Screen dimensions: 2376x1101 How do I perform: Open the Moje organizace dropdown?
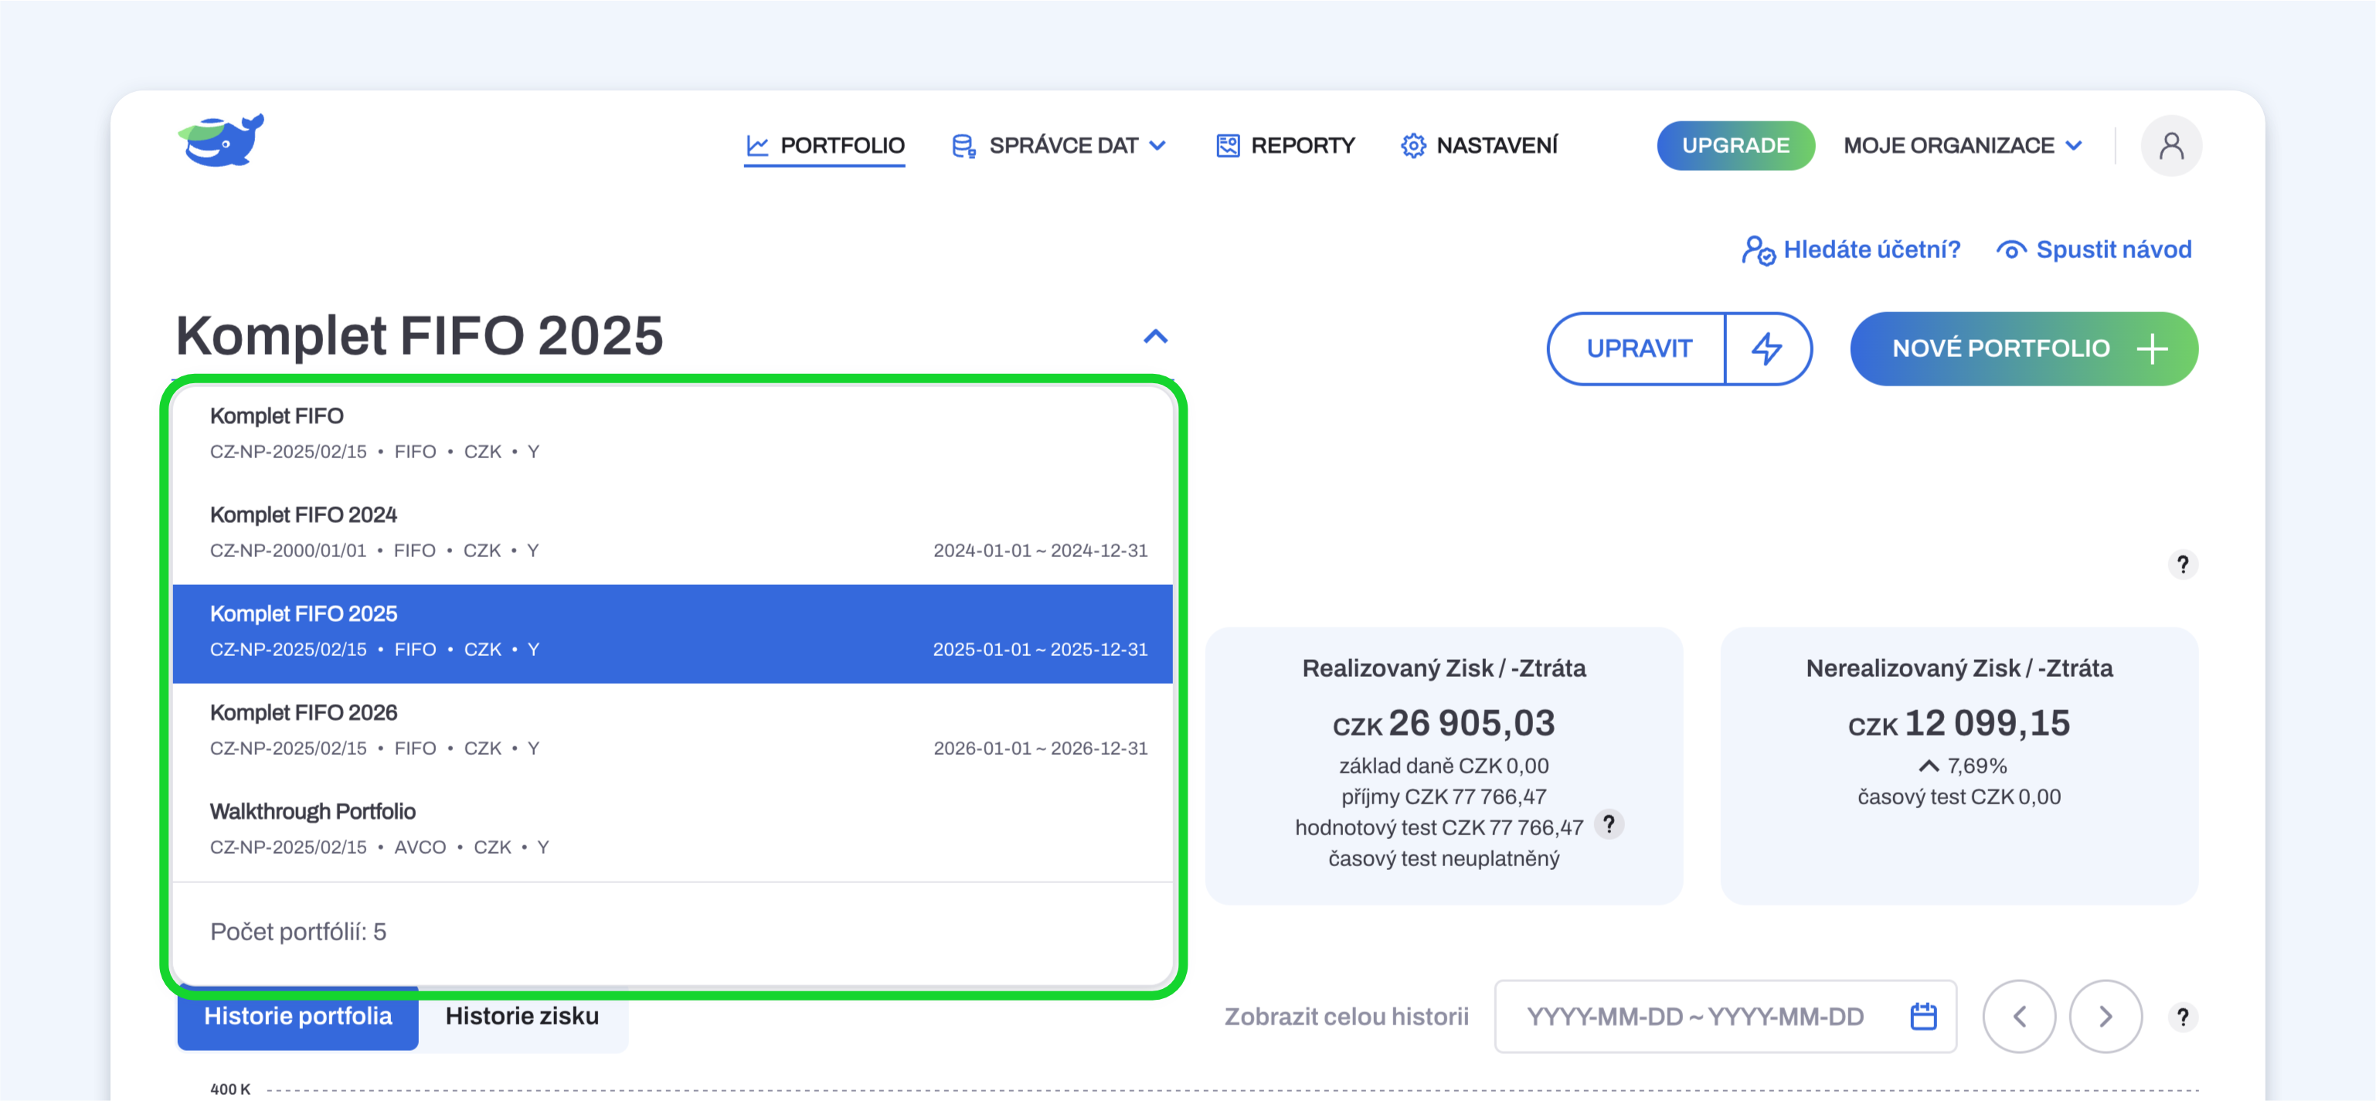tap(1963, 146)
